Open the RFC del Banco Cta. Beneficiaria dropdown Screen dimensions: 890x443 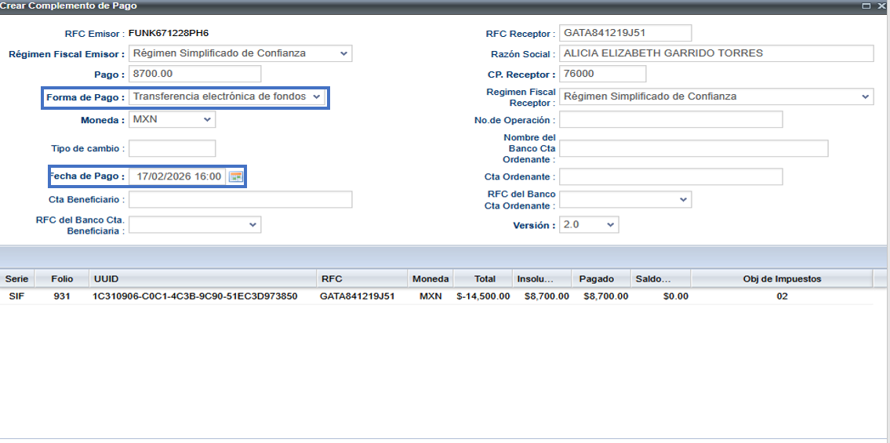click(x=252, y=225)
